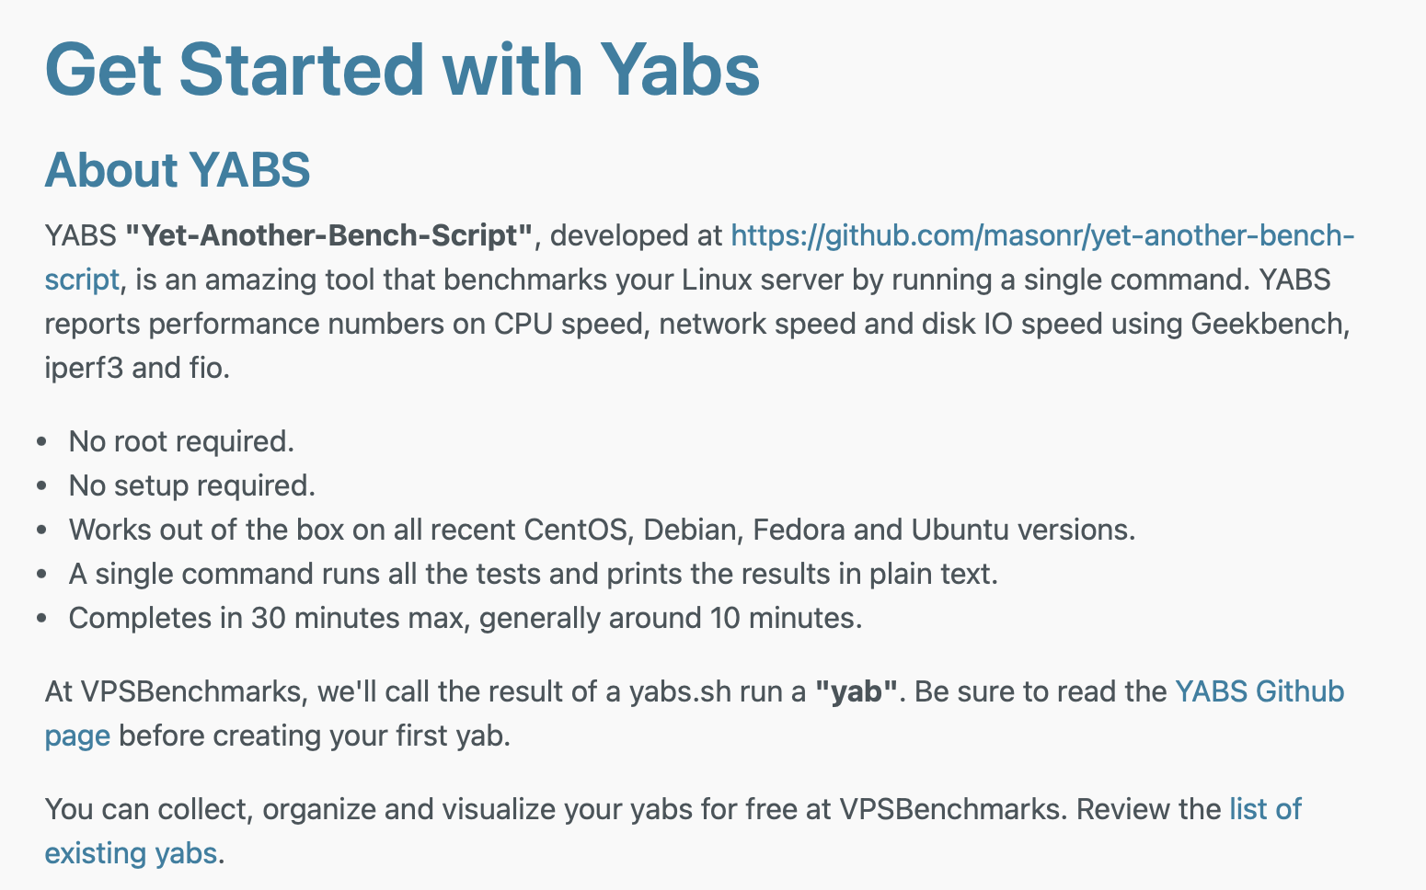Click the "Completes in 30 minutes max" bullet

point(465,618)
